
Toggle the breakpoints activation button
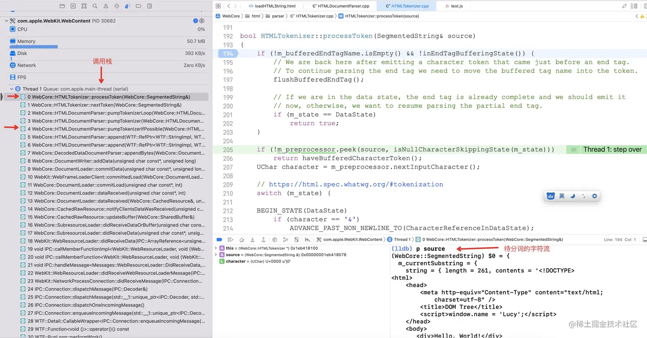pyautogui.click(x=219, y=240)
